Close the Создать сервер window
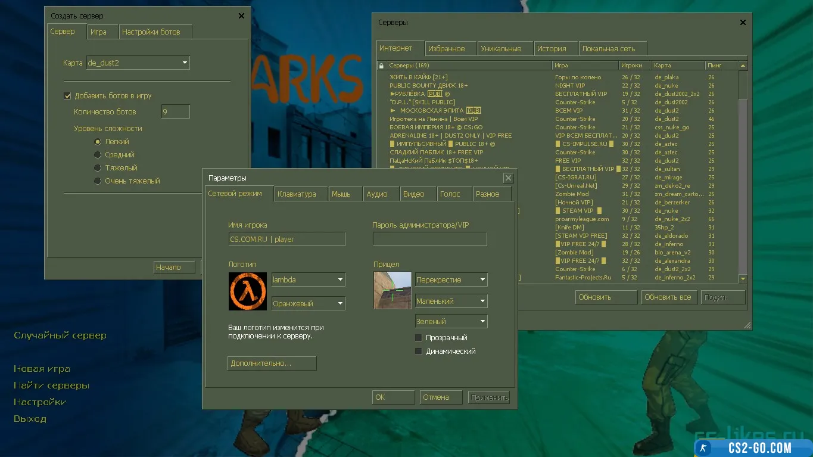Image resolution: width=813 pixels, height=457 pixels. pyautogui.click(x=241, y=16)
